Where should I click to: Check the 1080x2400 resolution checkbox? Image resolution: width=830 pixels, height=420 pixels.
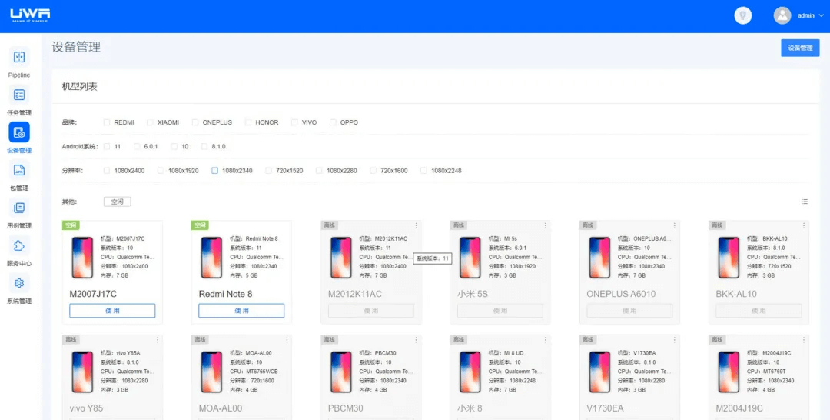[107, 171]
